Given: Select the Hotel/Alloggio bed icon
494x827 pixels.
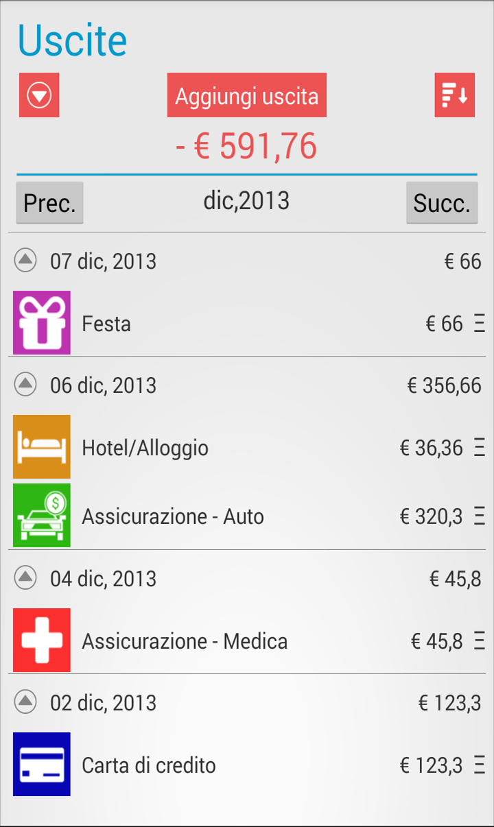Looking at the screenshot, I should click(42, 447).
